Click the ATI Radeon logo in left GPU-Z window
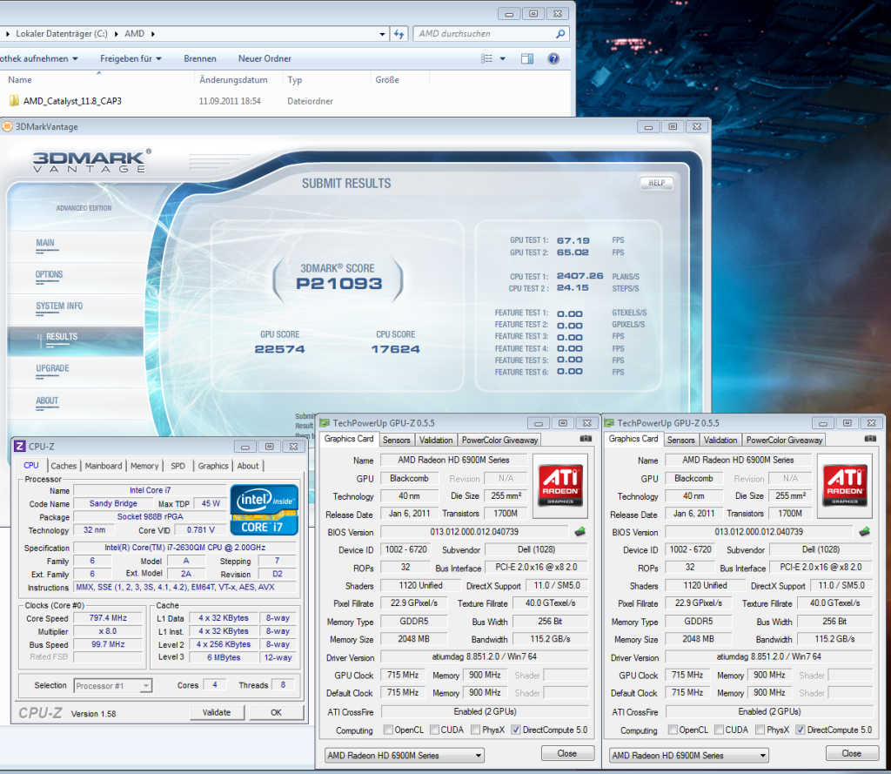The height and width of the screenshot is (774, 891). [561, 484]
